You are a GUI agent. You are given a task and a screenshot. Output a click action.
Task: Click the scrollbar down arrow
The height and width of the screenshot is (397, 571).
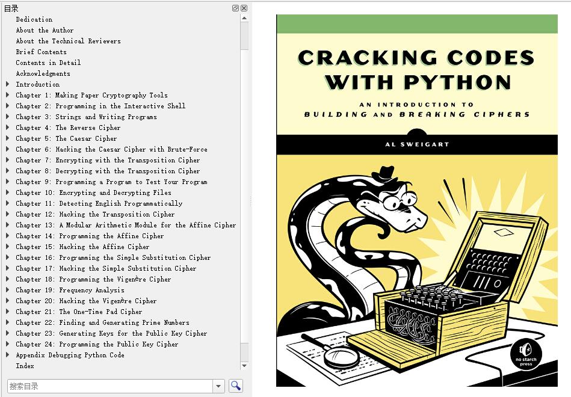click(x=244, y=366)
